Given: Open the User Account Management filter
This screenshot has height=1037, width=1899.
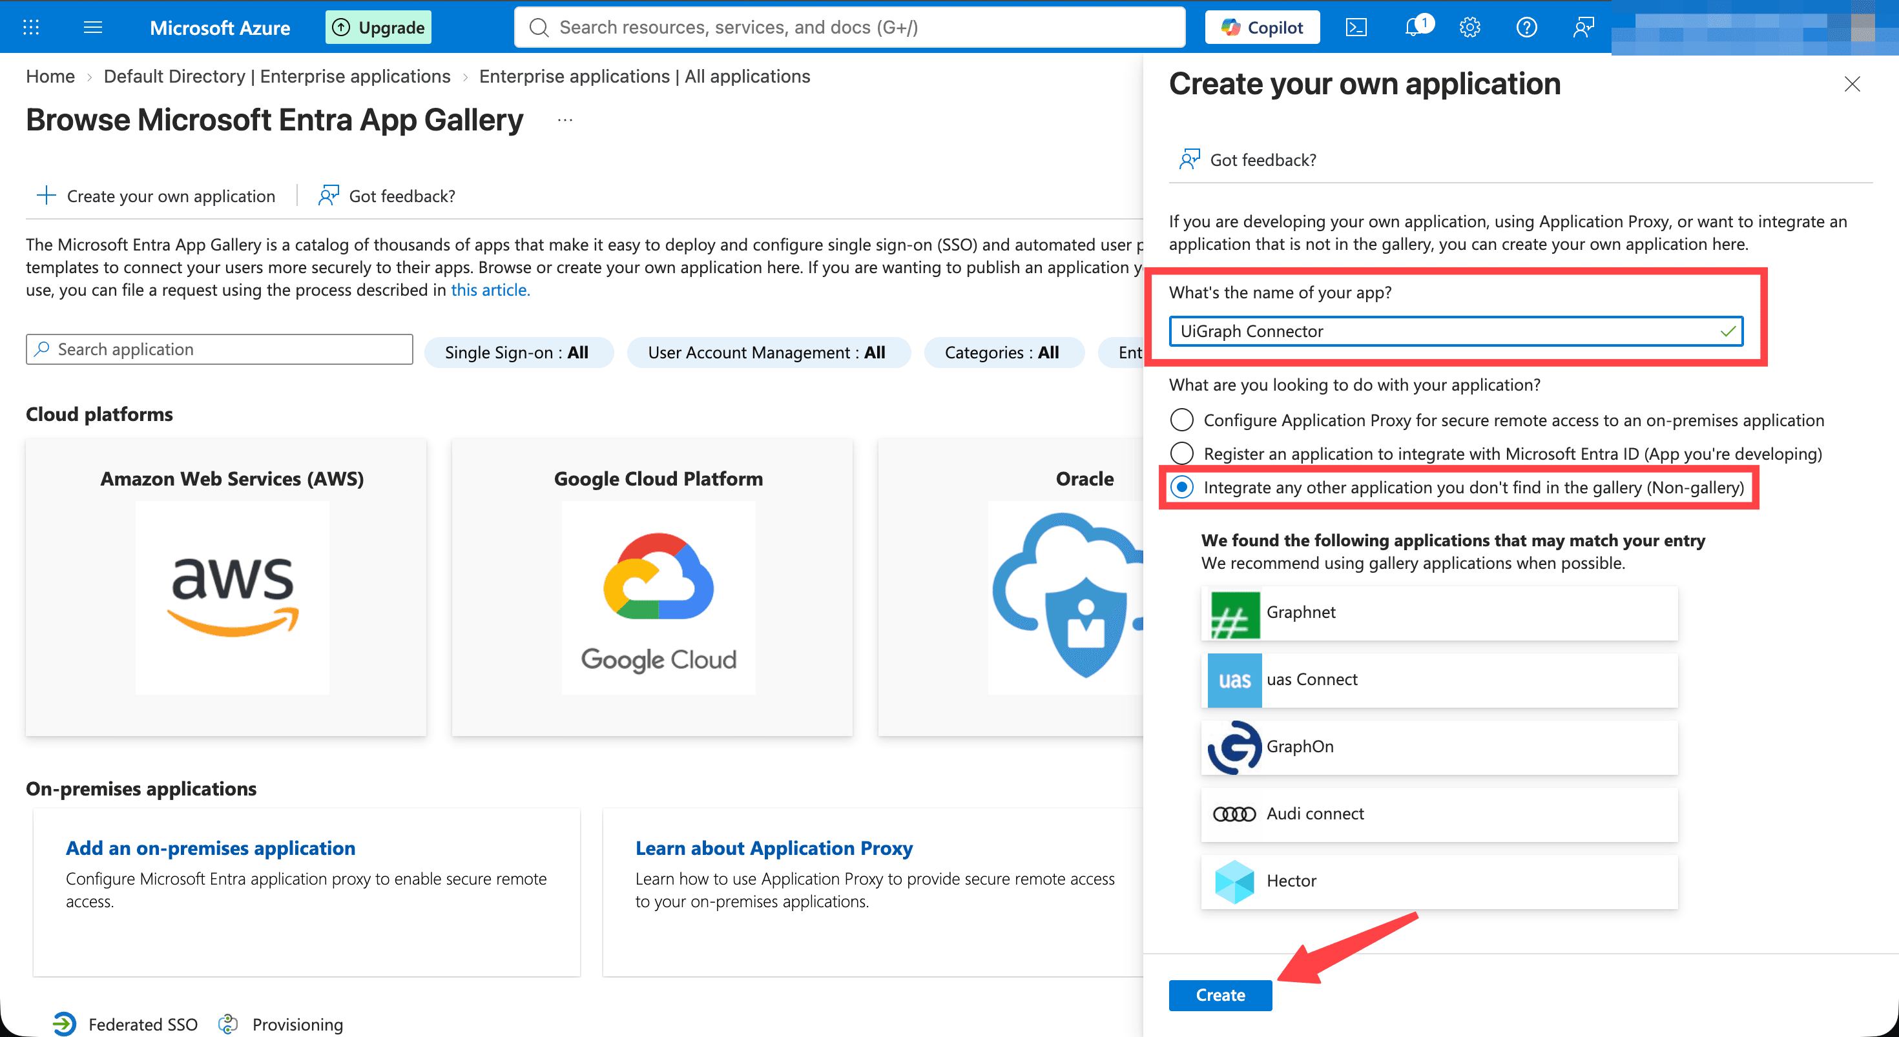Looking at the screenshot, I should (x=768, y=353).
